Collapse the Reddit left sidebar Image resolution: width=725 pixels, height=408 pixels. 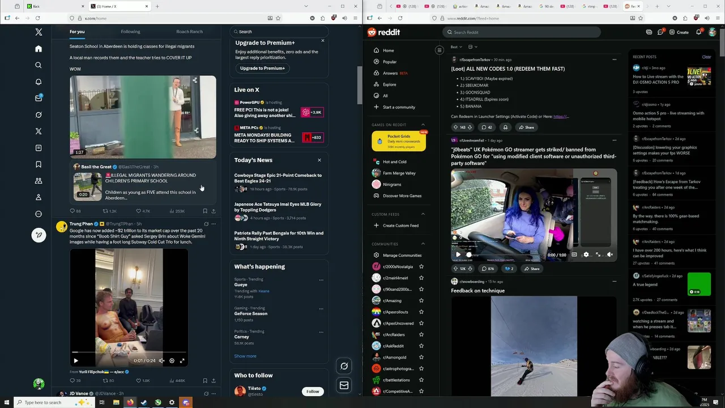[439, 50]
